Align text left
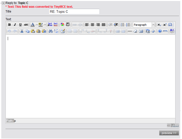 click(x=87, y=25)
